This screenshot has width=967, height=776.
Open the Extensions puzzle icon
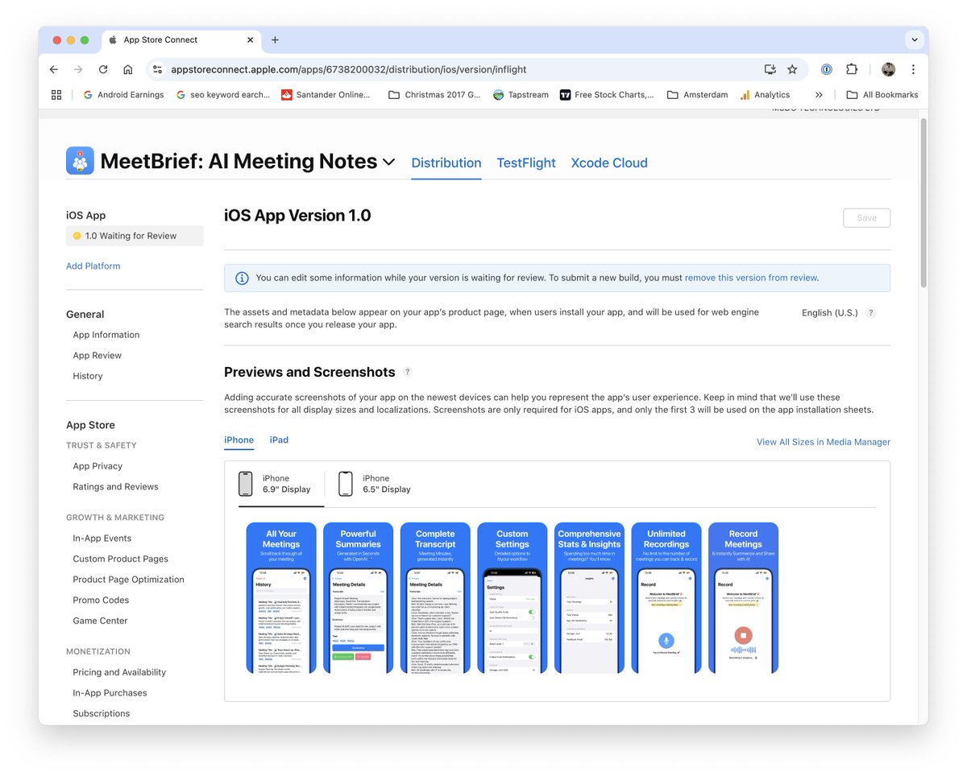pyautogui.click(x=852, y=69)
